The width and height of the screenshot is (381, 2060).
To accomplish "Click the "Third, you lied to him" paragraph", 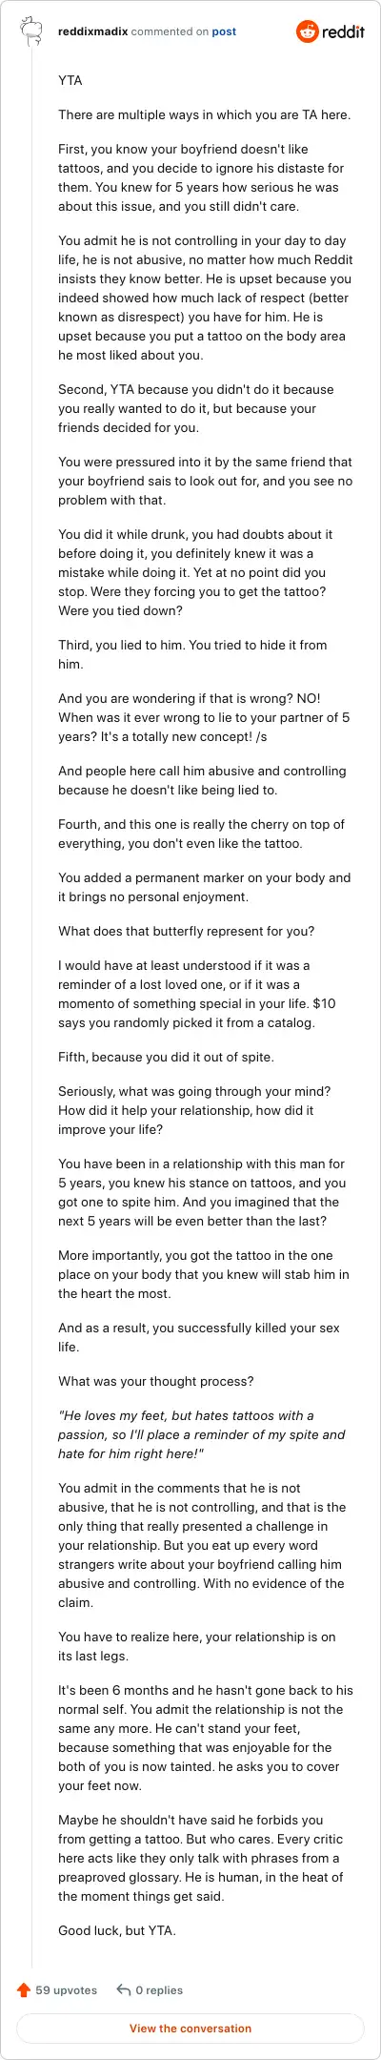I will point(192,654).
